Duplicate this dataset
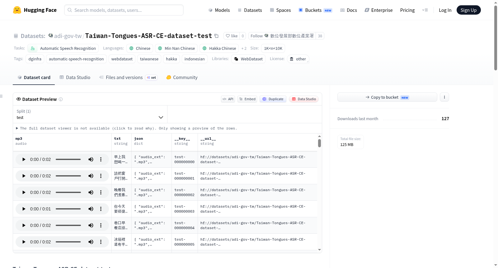The width and height of the screenshot is (498, 268). [x=273, y=99]
